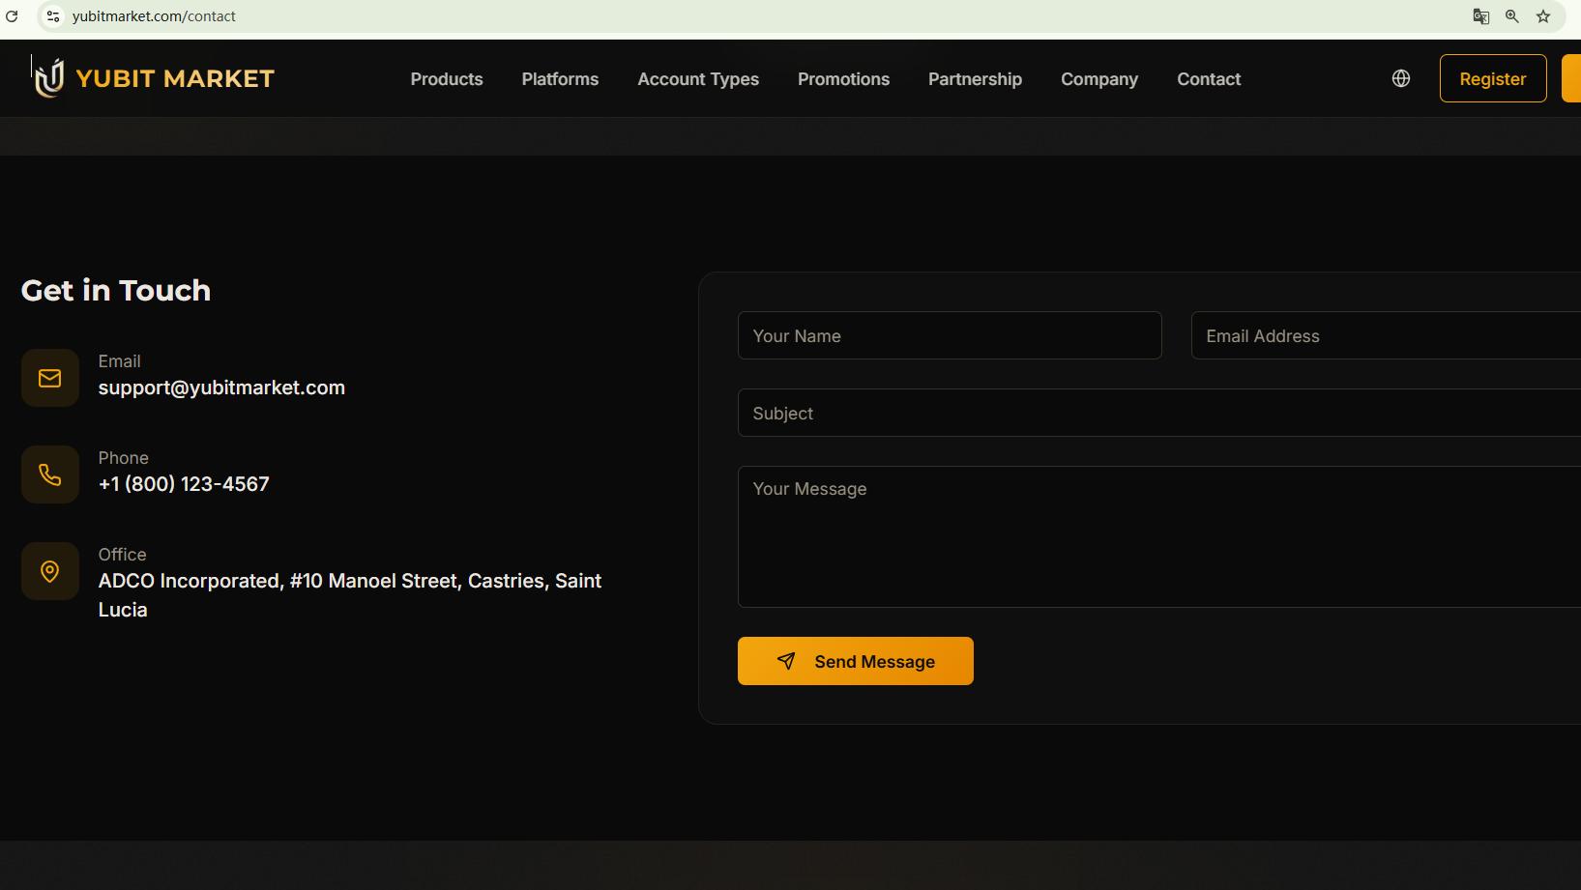1581x890 pixels.
Task: Expand the Platforms menu
Action: click(x=560, y=79)
